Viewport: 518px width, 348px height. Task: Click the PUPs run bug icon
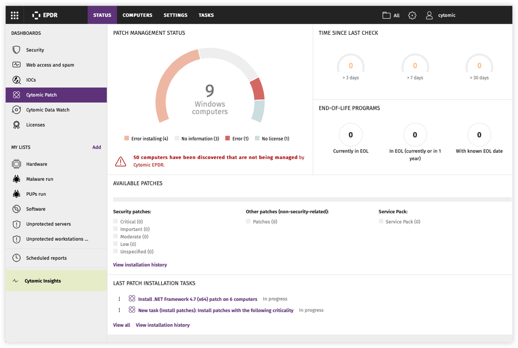point(16,194)
